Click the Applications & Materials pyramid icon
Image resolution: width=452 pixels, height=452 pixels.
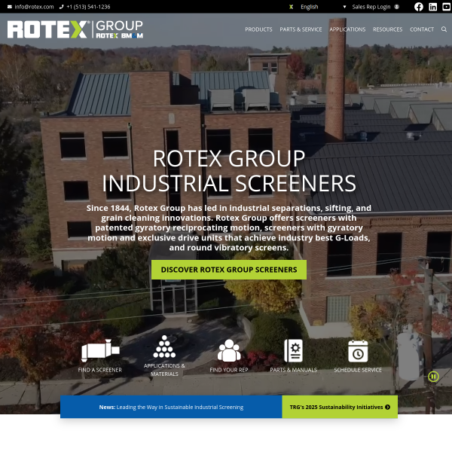click(x=164, y=347)
